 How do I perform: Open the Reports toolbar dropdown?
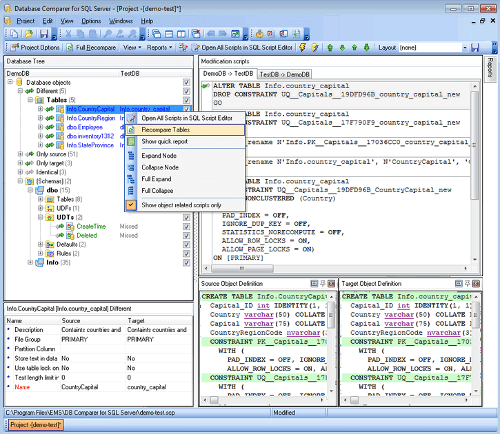[x=159, y=48]
